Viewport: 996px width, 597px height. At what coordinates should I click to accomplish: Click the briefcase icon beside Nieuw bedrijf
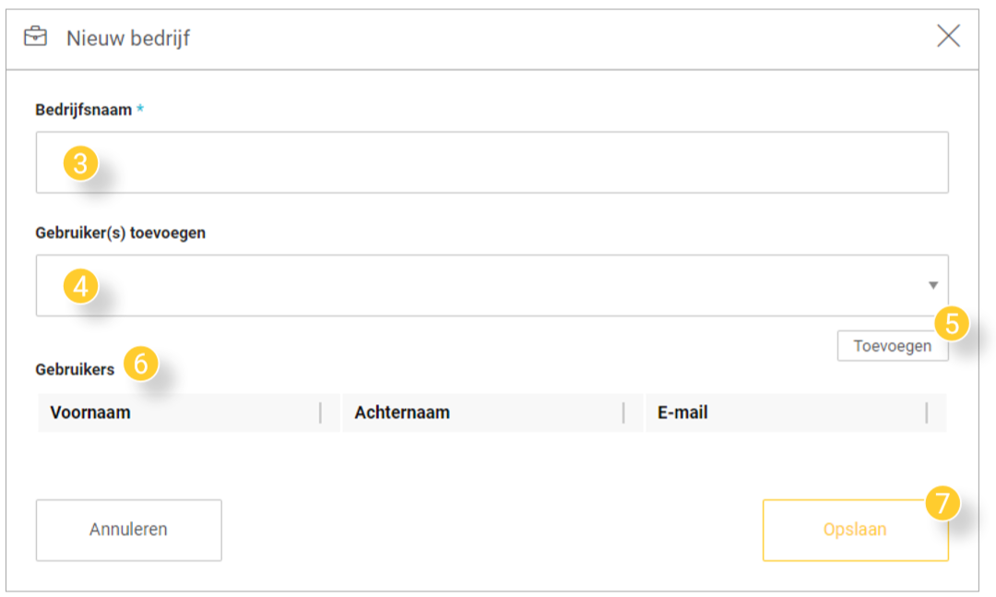coord(35,37)
